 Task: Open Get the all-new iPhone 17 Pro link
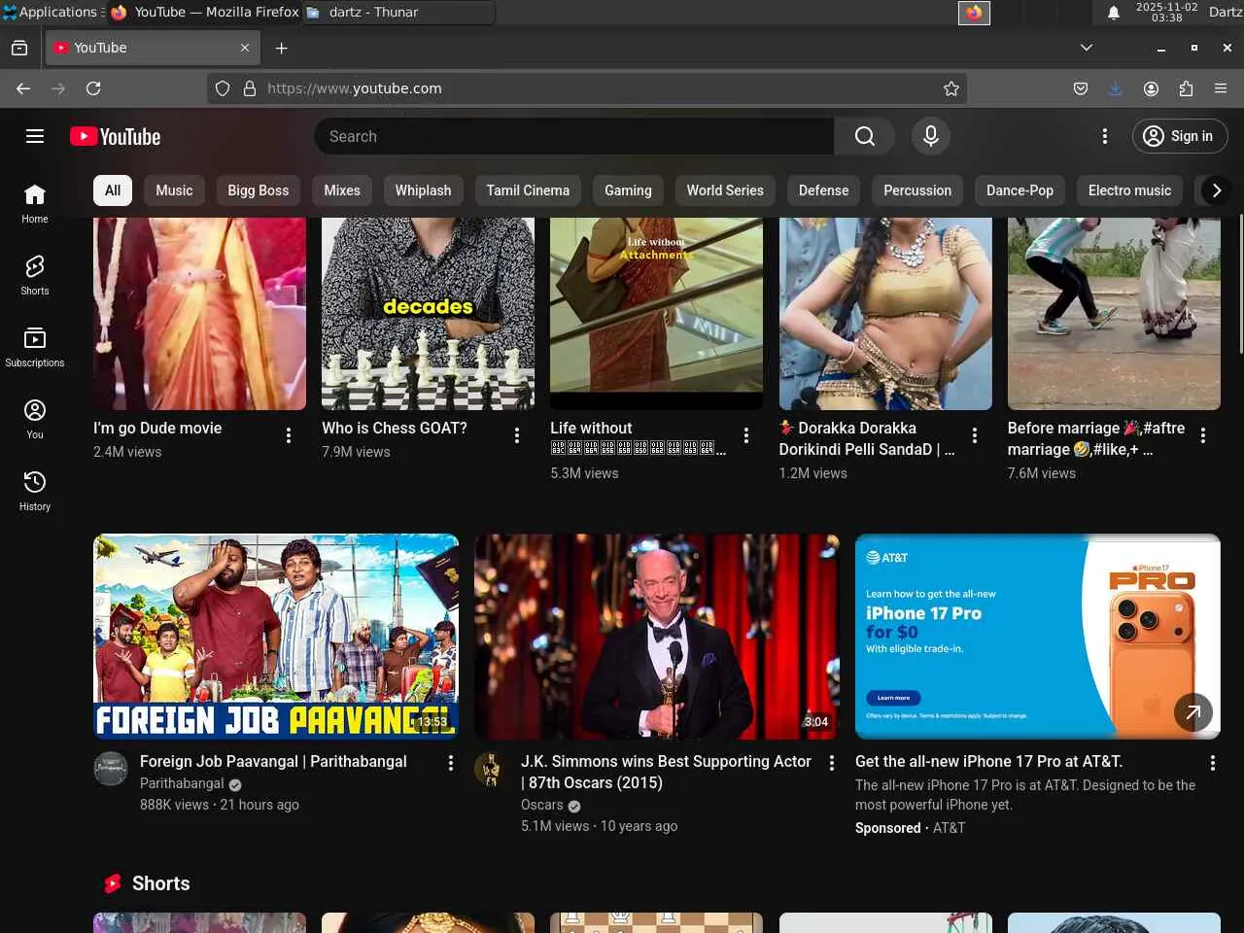click(988, 762)
